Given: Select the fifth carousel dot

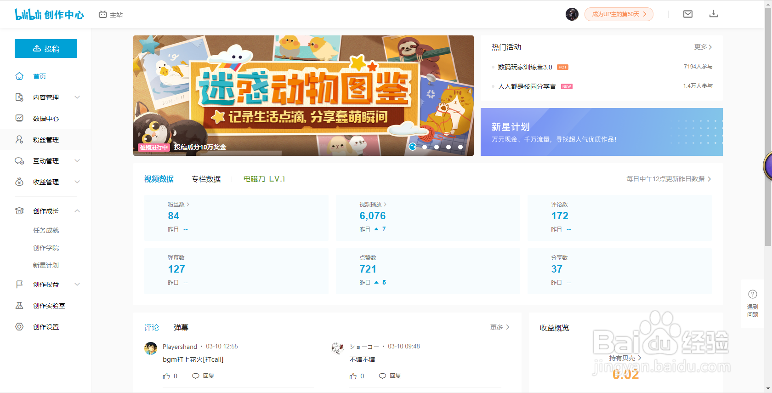Looking at the screenshot, I should (460, 147).
